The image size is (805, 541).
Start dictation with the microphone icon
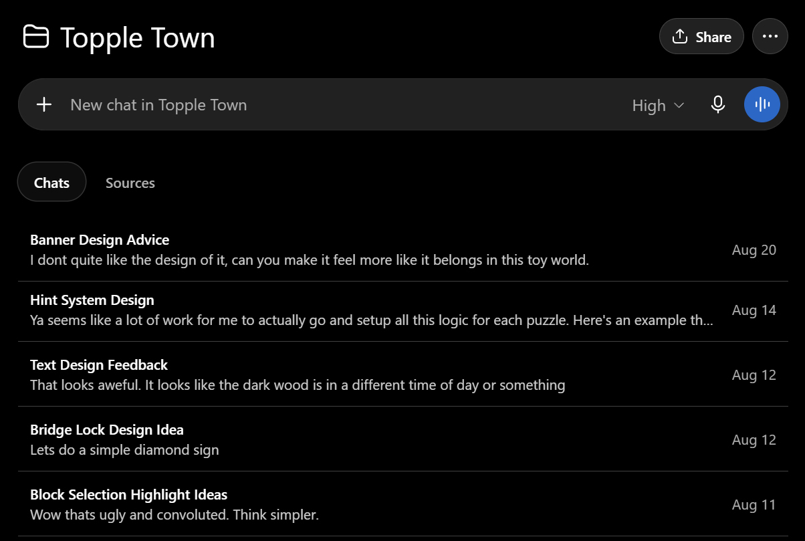coord(718,104)
